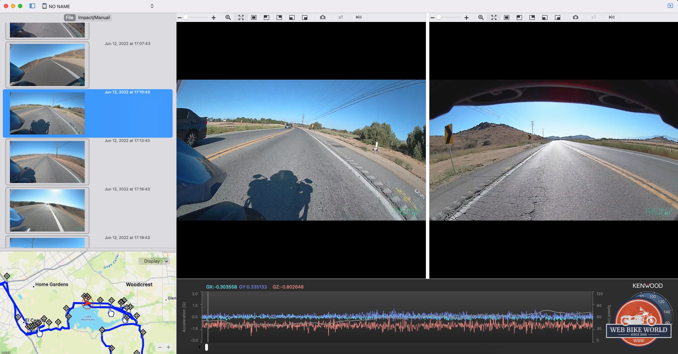Adjust left video zoom slider knob

pyautogui.click(x=186, y=17)
